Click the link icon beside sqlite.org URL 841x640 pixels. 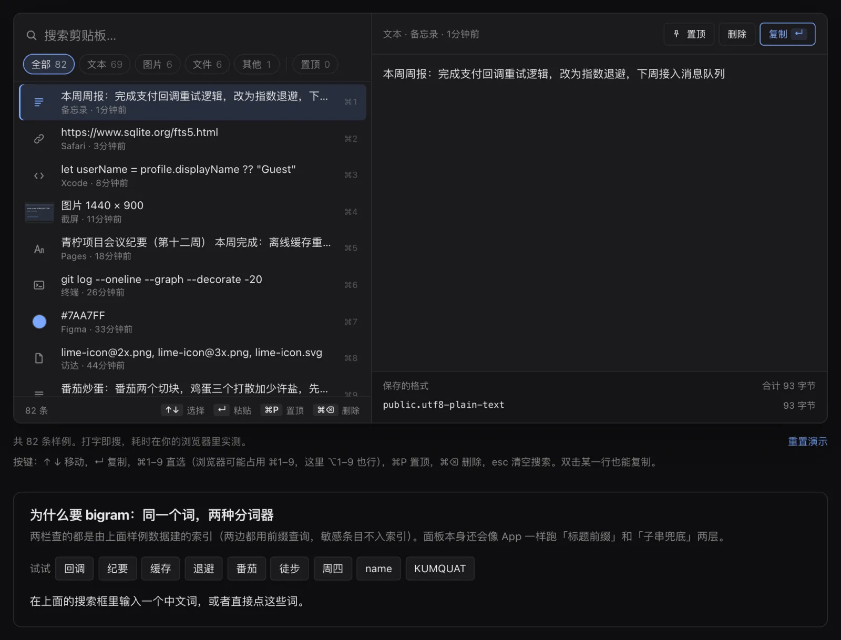pos(39,139)
